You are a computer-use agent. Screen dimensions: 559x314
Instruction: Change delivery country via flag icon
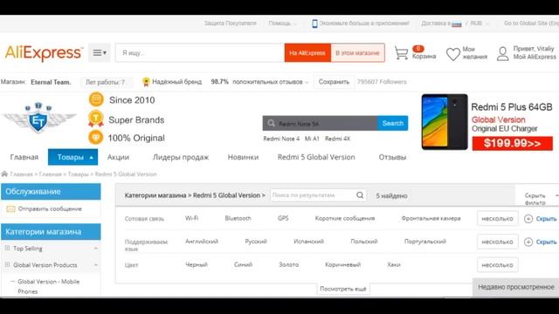coord(456,24)
